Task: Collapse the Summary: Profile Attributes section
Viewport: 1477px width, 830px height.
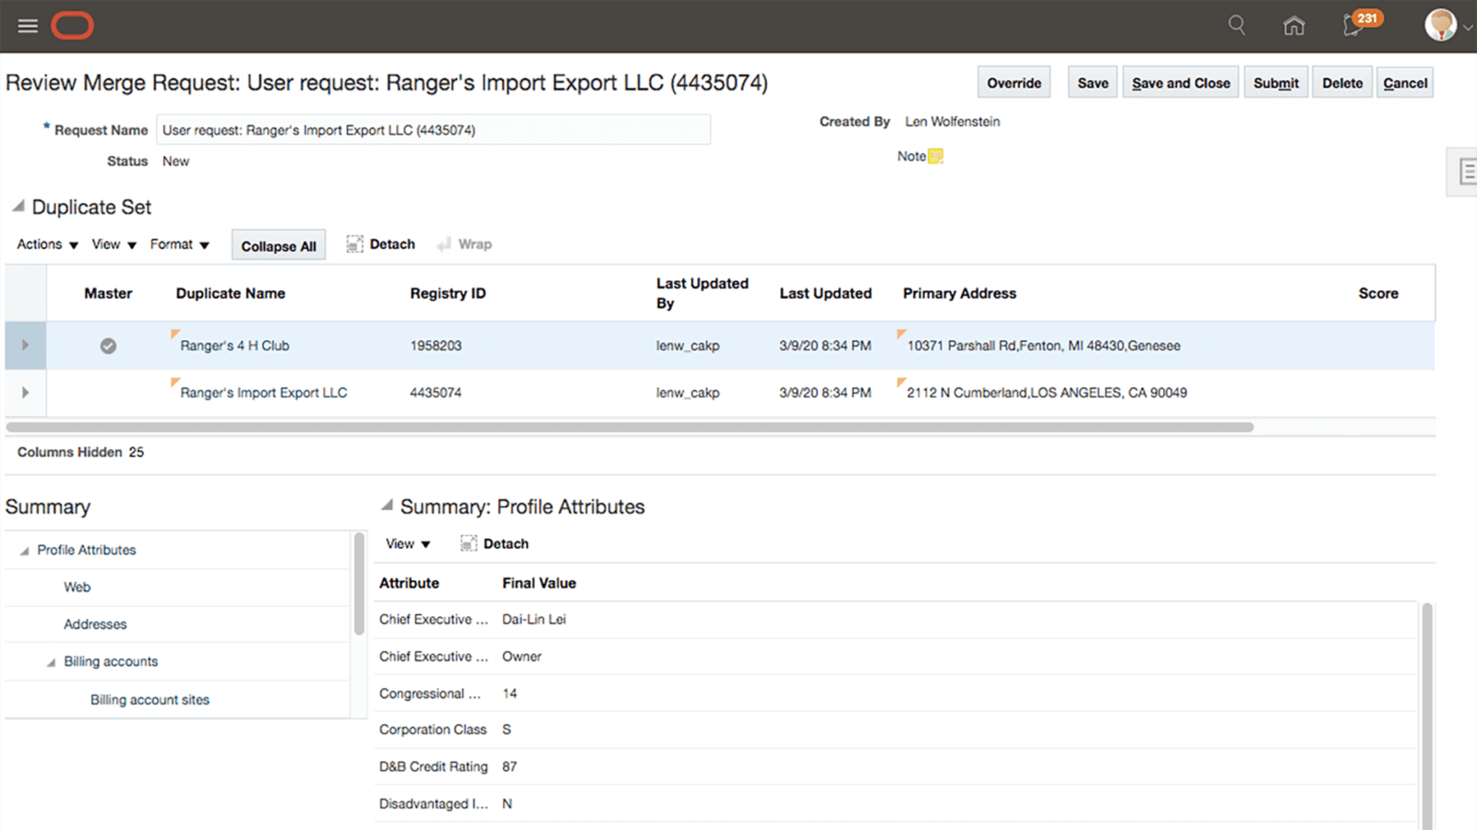Action: [x=388, y=505]
